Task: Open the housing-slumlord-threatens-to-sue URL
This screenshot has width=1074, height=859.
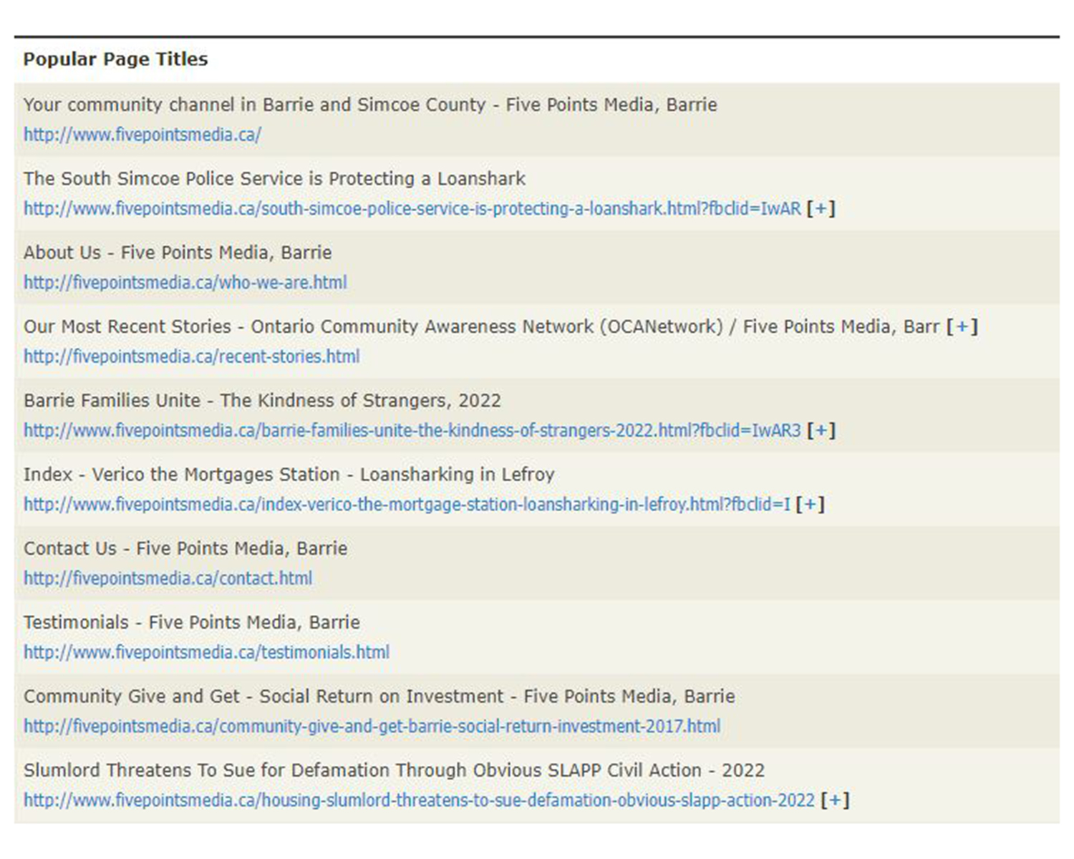Action: tap(420, 800)
